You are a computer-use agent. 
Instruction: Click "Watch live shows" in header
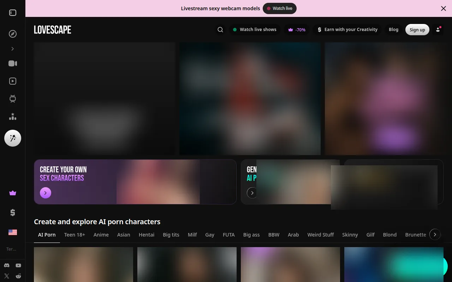[255, 30]
